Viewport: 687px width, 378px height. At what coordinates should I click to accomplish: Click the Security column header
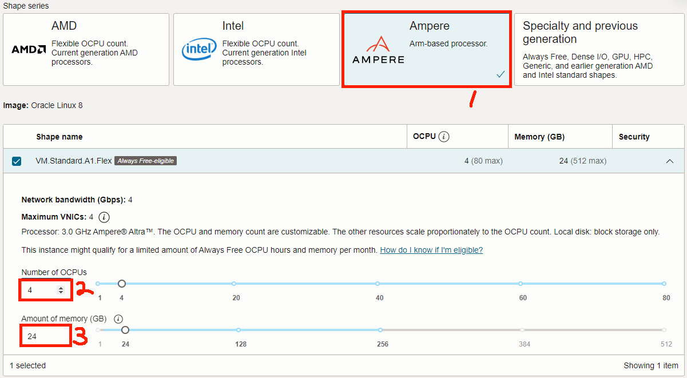point(634,137)
